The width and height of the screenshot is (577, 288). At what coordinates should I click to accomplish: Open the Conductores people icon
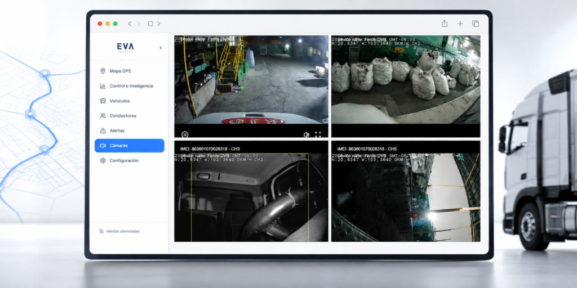click(x=103, y=116)
